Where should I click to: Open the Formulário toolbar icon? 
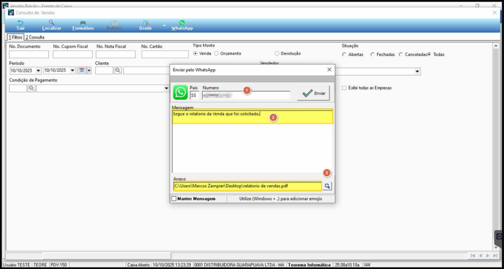pos(83,23)
